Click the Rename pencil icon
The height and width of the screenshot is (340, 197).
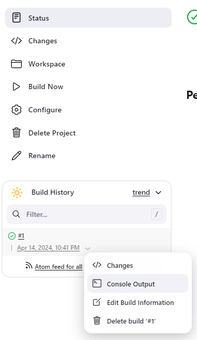coord(17,156)
